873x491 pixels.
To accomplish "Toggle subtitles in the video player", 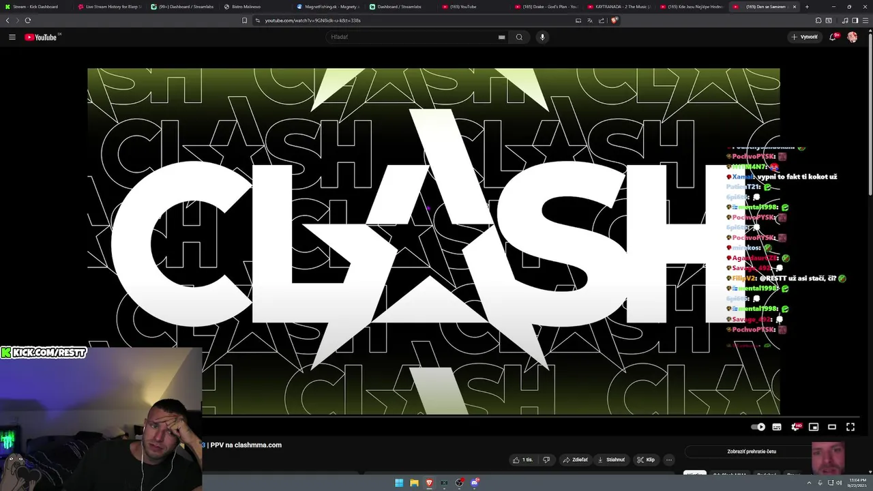I will (777, 427).
